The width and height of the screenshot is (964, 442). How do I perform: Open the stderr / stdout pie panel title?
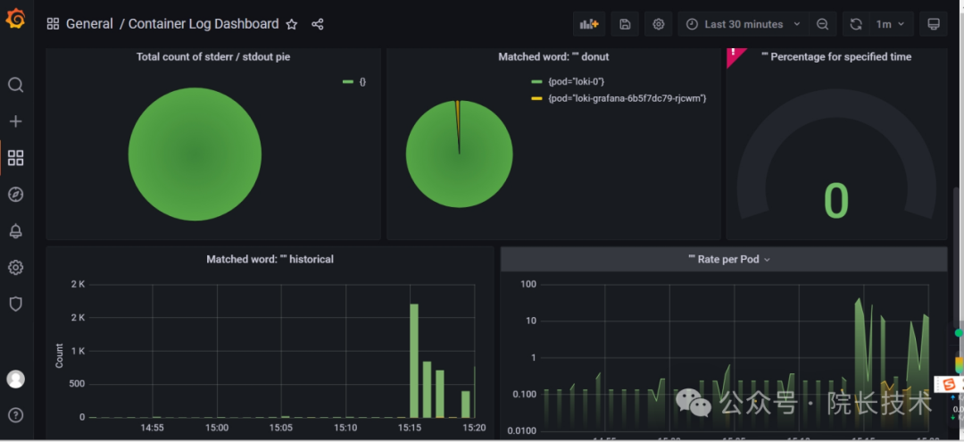click(213, 56)
